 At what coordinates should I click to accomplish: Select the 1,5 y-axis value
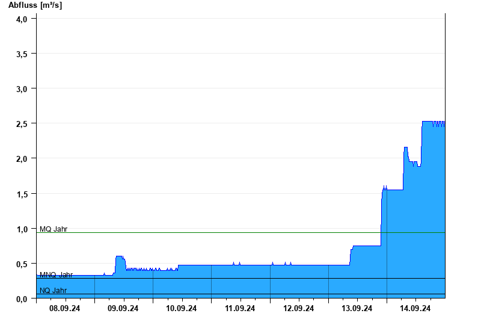(x=22, y=194)
